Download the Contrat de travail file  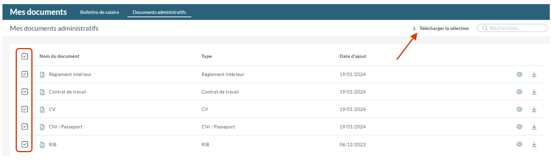tap(534, 92)
